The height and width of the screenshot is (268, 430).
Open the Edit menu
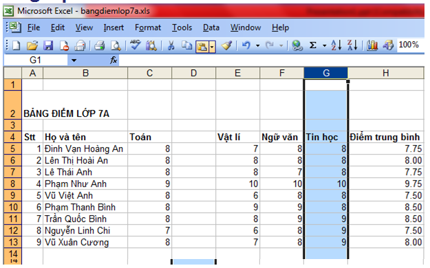click(x=58, y=27)
